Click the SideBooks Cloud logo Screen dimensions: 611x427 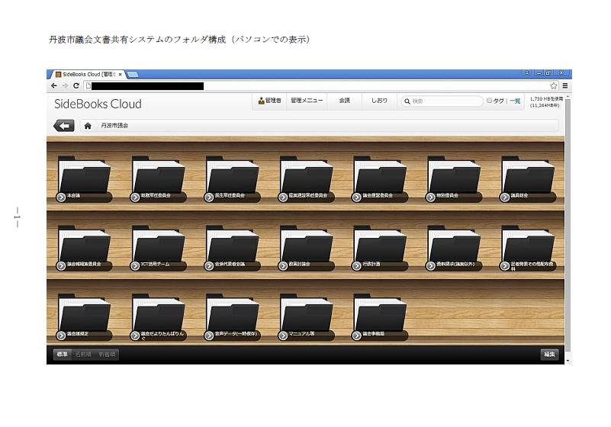click(x=98, y=104)
